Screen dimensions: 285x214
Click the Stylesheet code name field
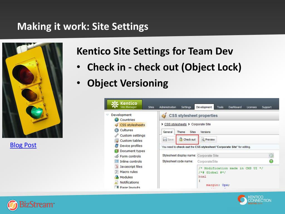(x=233, y=161)
